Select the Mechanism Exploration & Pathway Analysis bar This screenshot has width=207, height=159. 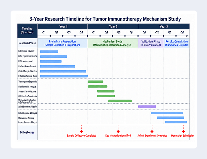pos(120,101)
